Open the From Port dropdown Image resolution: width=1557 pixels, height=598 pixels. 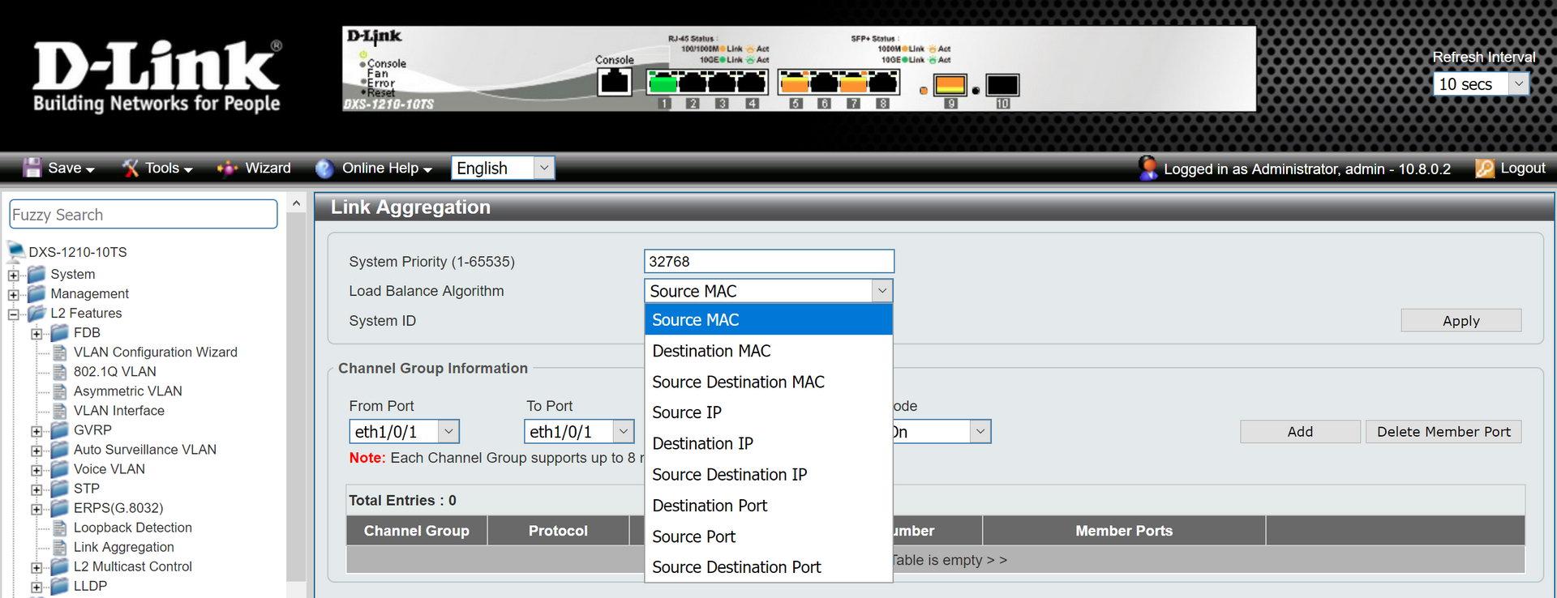[x=404, y=431]
